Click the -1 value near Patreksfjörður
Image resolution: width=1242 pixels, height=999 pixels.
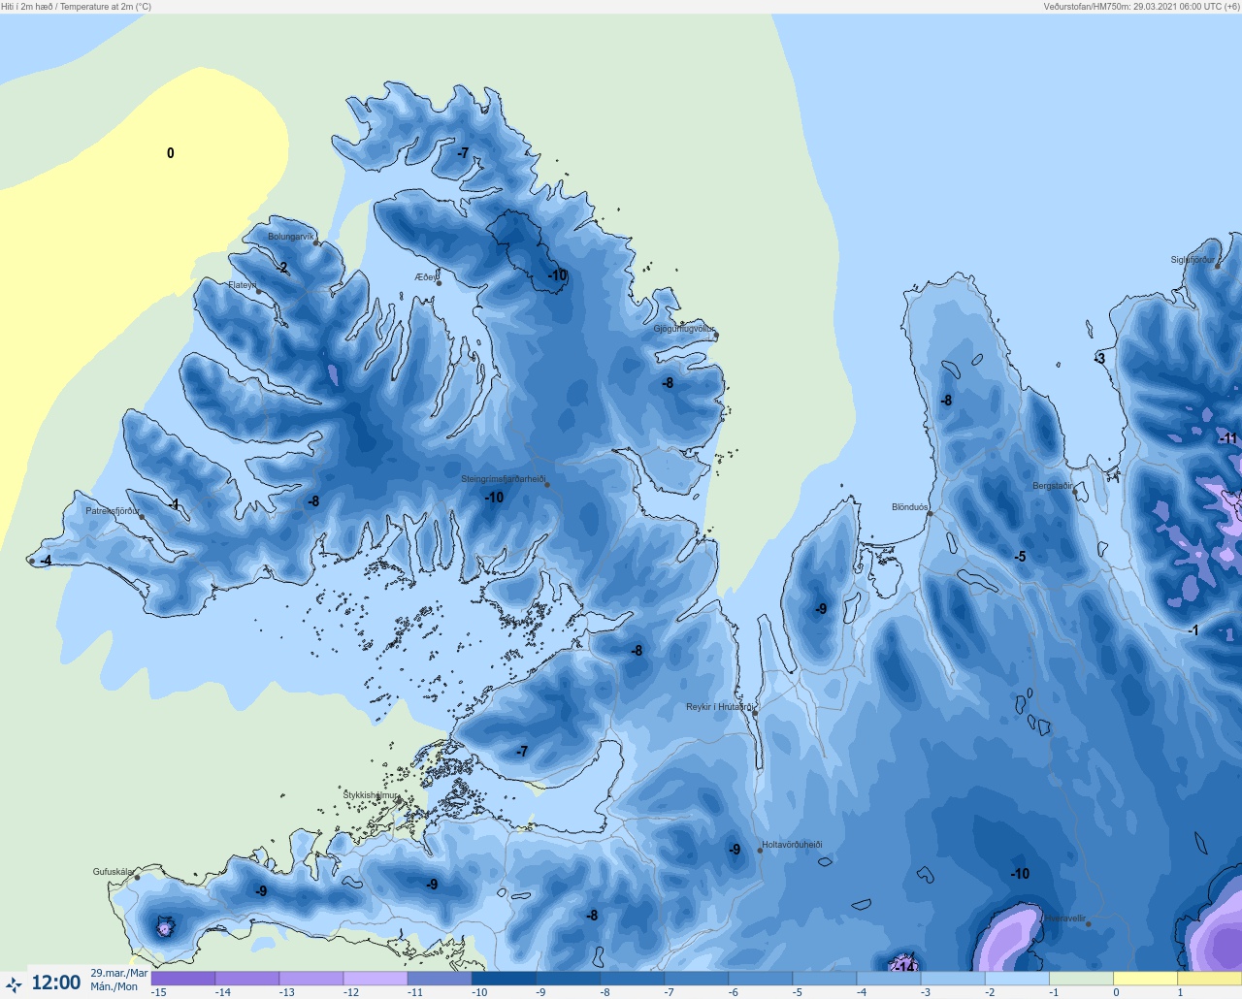(x=174, y=504)
